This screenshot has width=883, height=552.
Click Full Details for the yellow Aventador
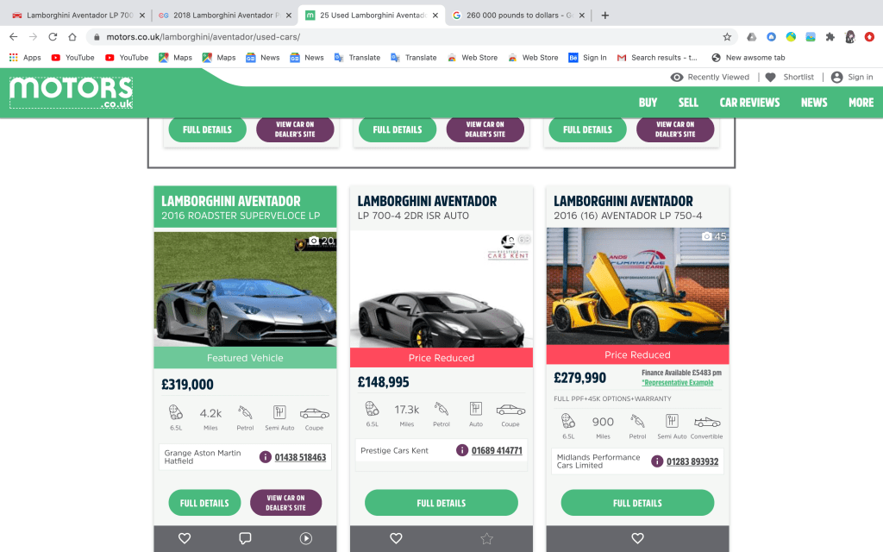(637, 503)
